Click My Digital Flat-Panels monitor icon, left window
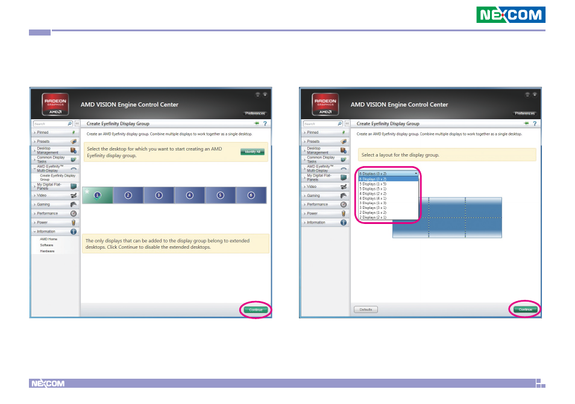Image resolution: width=575 pixels, height=404 pixels. point(74,187)
